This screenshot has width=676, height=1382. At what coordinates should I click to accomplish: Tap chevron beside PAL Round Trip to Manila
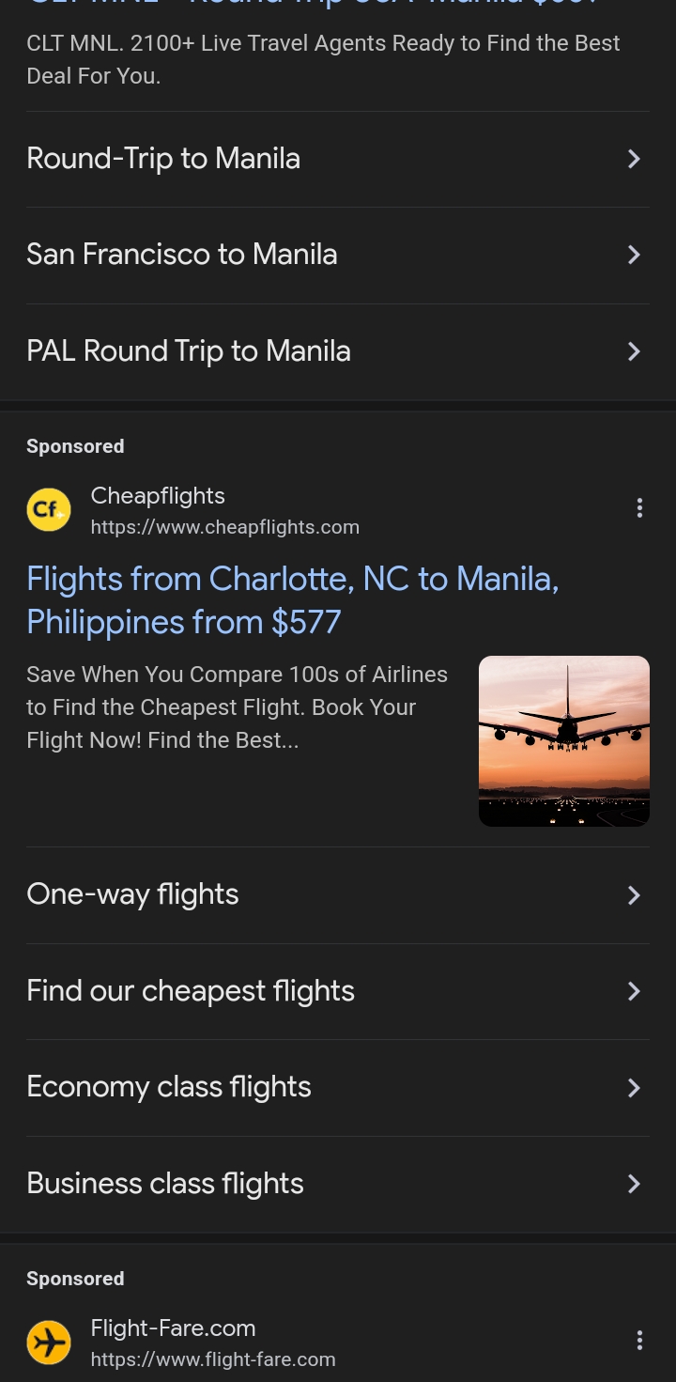pos(634,351)
